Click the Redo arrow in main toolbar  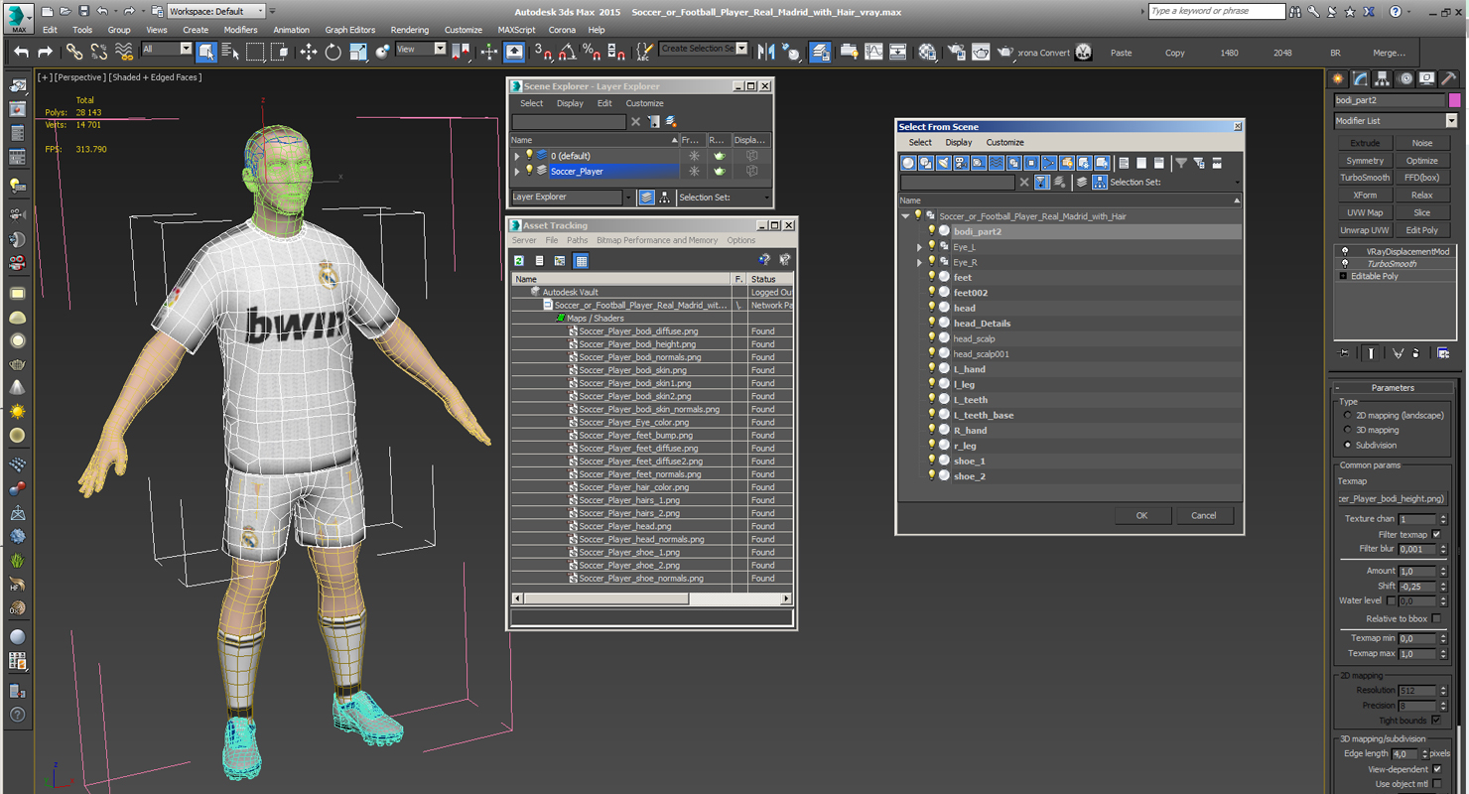45,52
